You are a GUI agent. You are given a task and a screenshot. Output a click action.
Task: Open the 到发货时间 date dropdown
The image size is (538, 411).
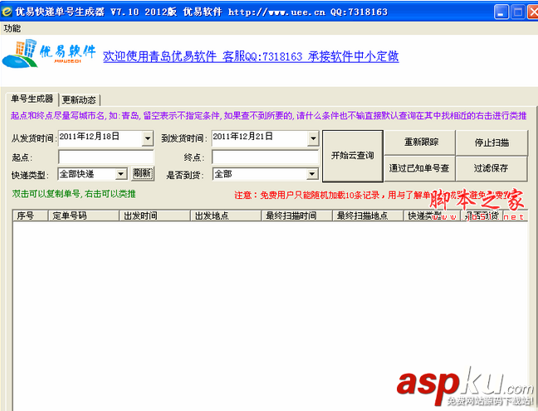coord(313,138)
